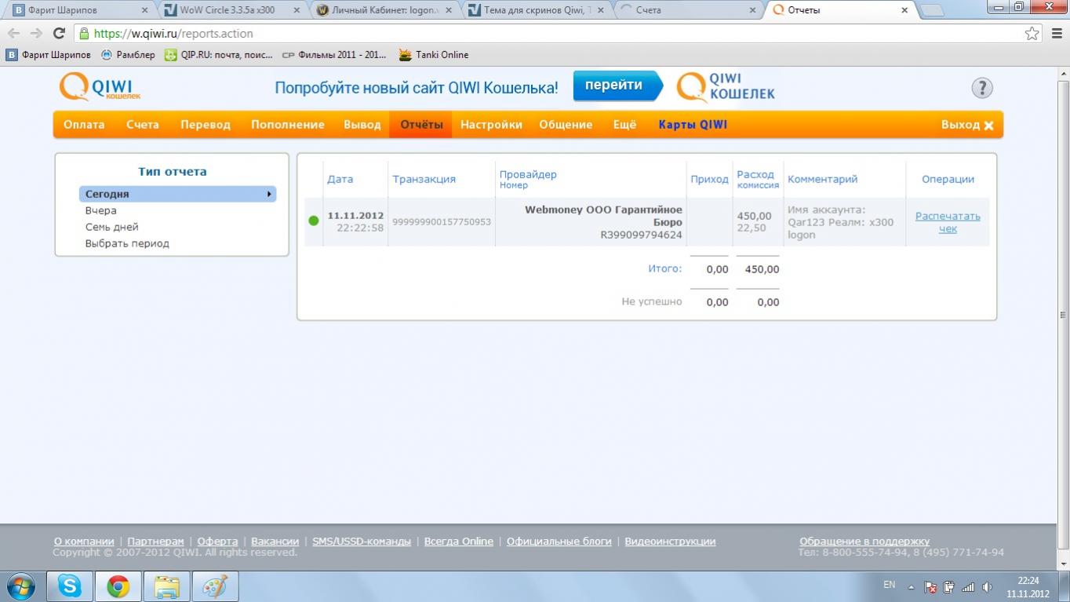Click the browser address bar
1070x602 pixels.
[549, 34]
